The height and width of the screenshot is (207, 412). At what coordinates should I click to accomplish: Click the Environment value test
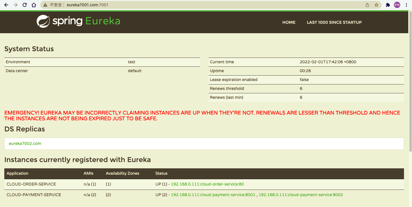132,62
